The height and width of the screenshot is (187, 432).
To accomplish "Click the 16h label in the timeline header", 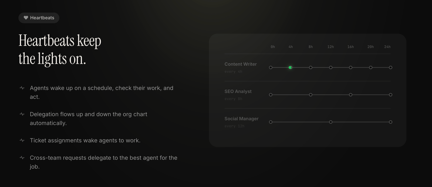I will 350,47.
